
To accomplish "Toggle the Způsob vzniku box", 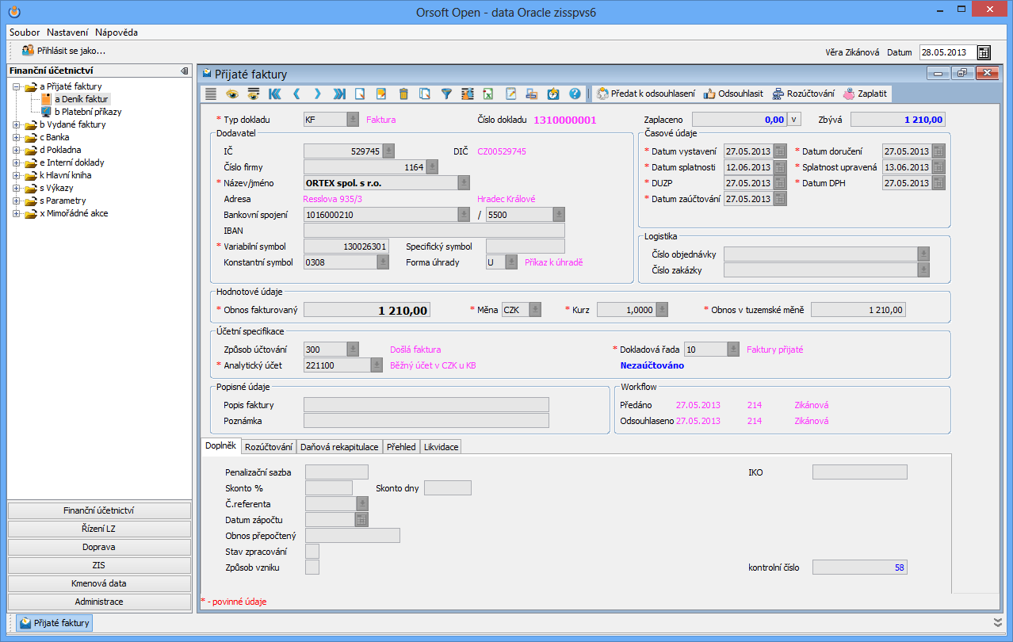I will 312,567.
